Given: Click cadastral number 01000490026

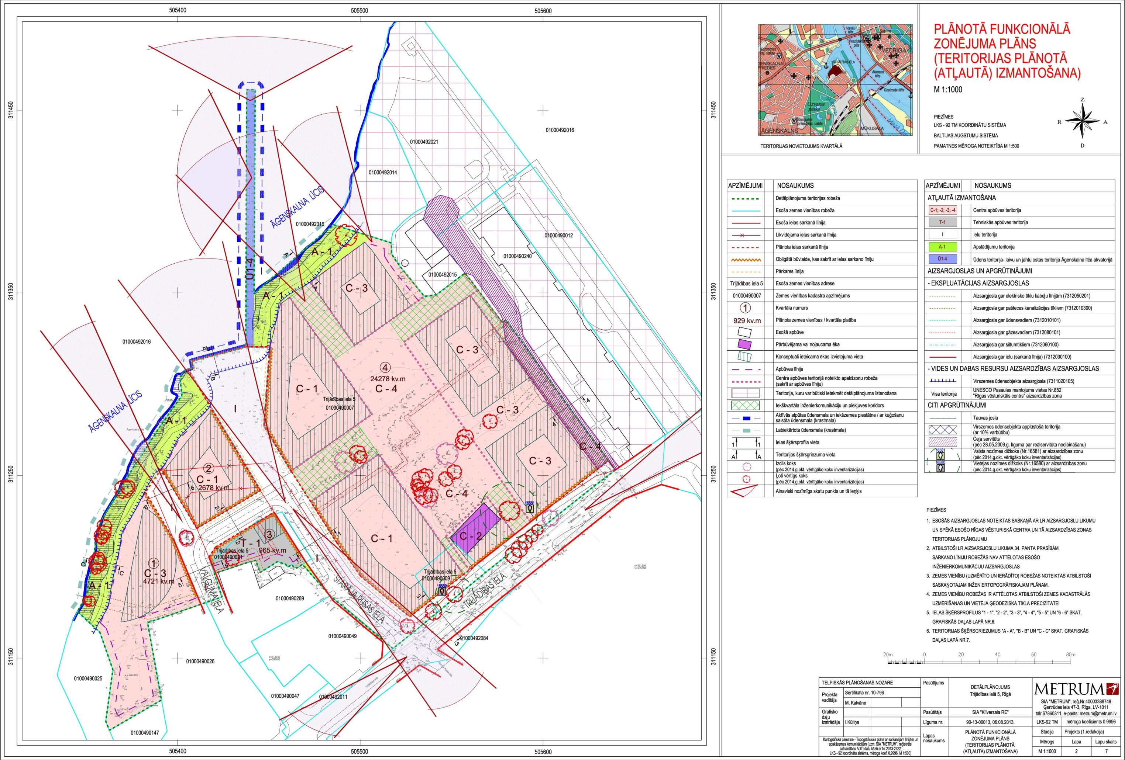Looking at the screenshot, I should (x=200, y=661).
